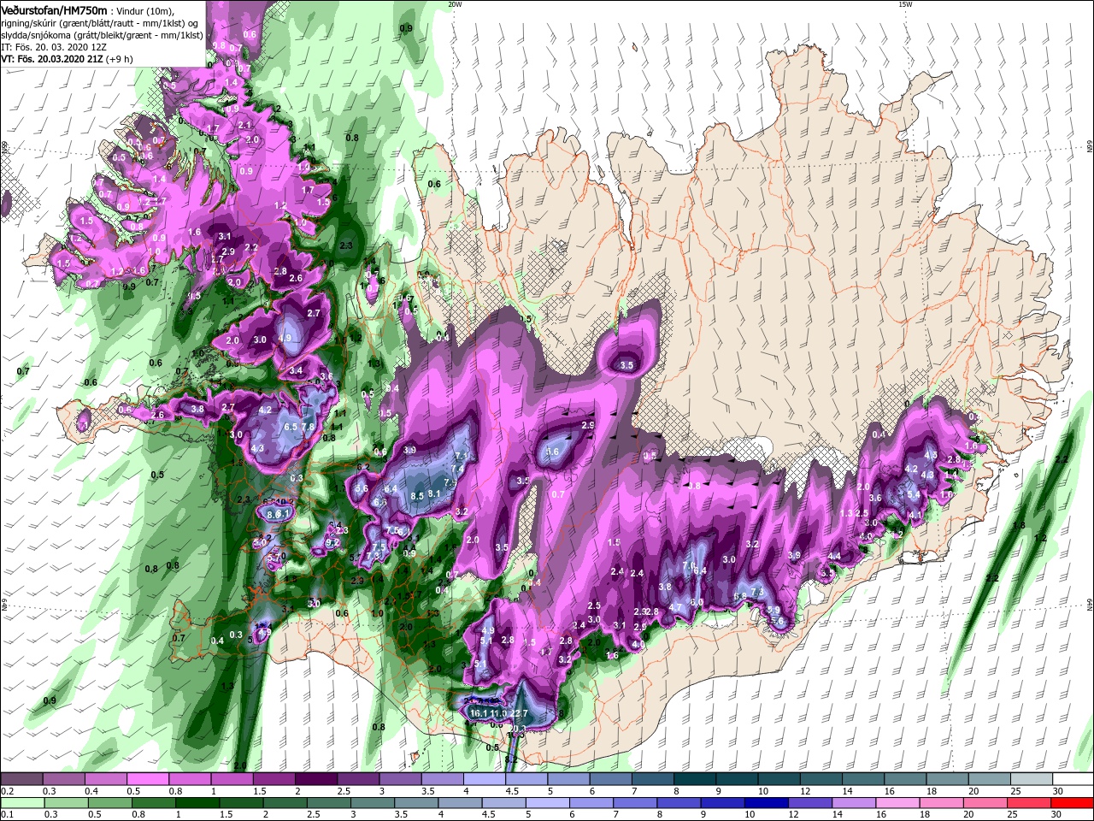Click the top legend swatch between 25 and 30

click(x=1031, y=779)
